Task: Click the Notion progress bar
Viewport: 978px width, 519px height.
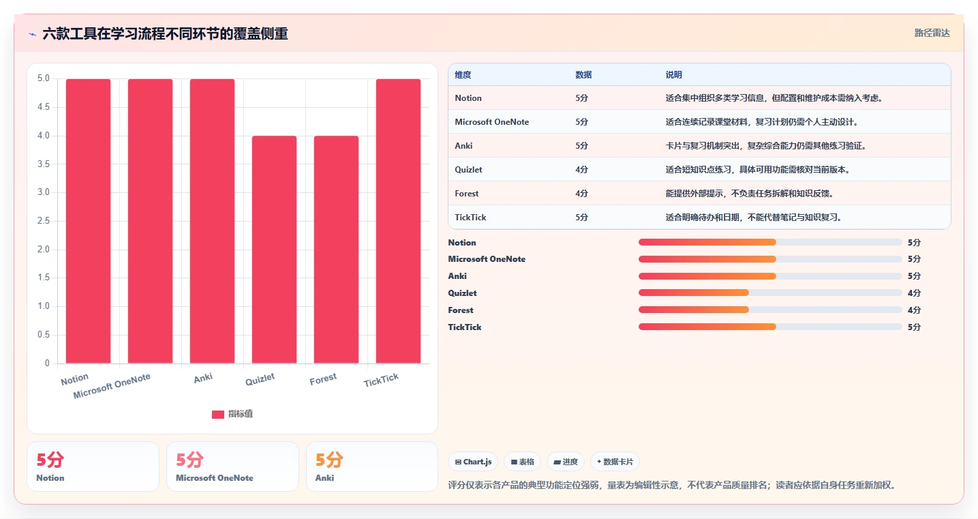Action: pos(770,242)
